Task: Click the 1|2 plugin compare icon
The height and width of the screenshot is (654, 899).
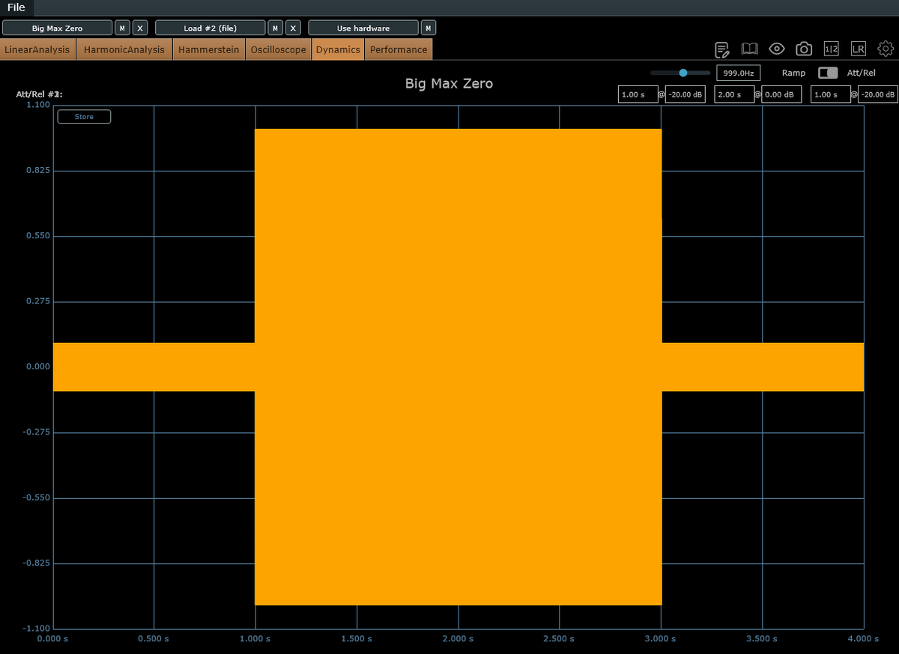Action: (831, 49)
